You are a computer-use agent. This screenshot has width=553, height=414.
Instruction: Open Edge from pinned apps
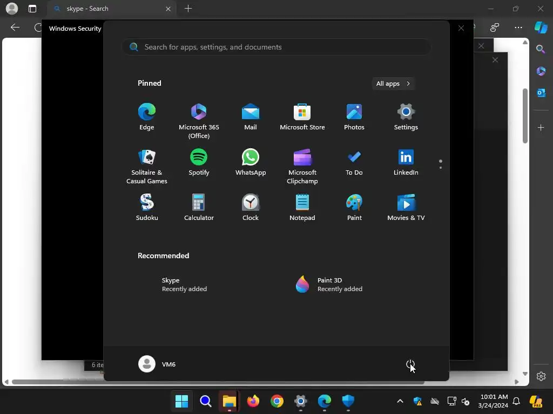click(x=147, y=117)
